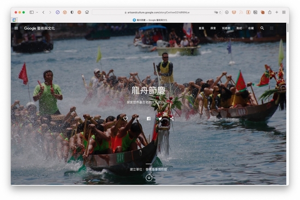Open the 香港海事博物館 creator link
The image size is (300, 200).
(157, 169)
